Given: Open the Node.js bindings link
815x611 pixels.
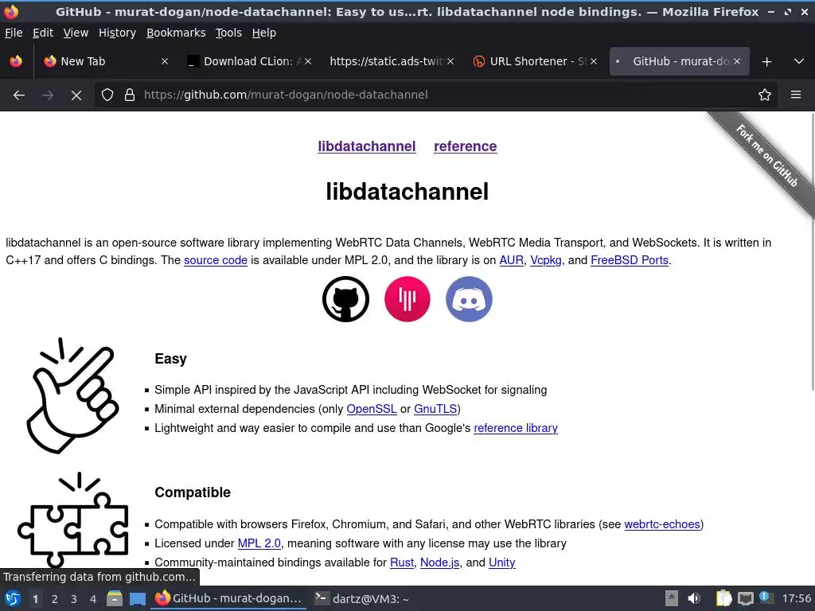Looking at the screenshot, I should pos(439,562).
